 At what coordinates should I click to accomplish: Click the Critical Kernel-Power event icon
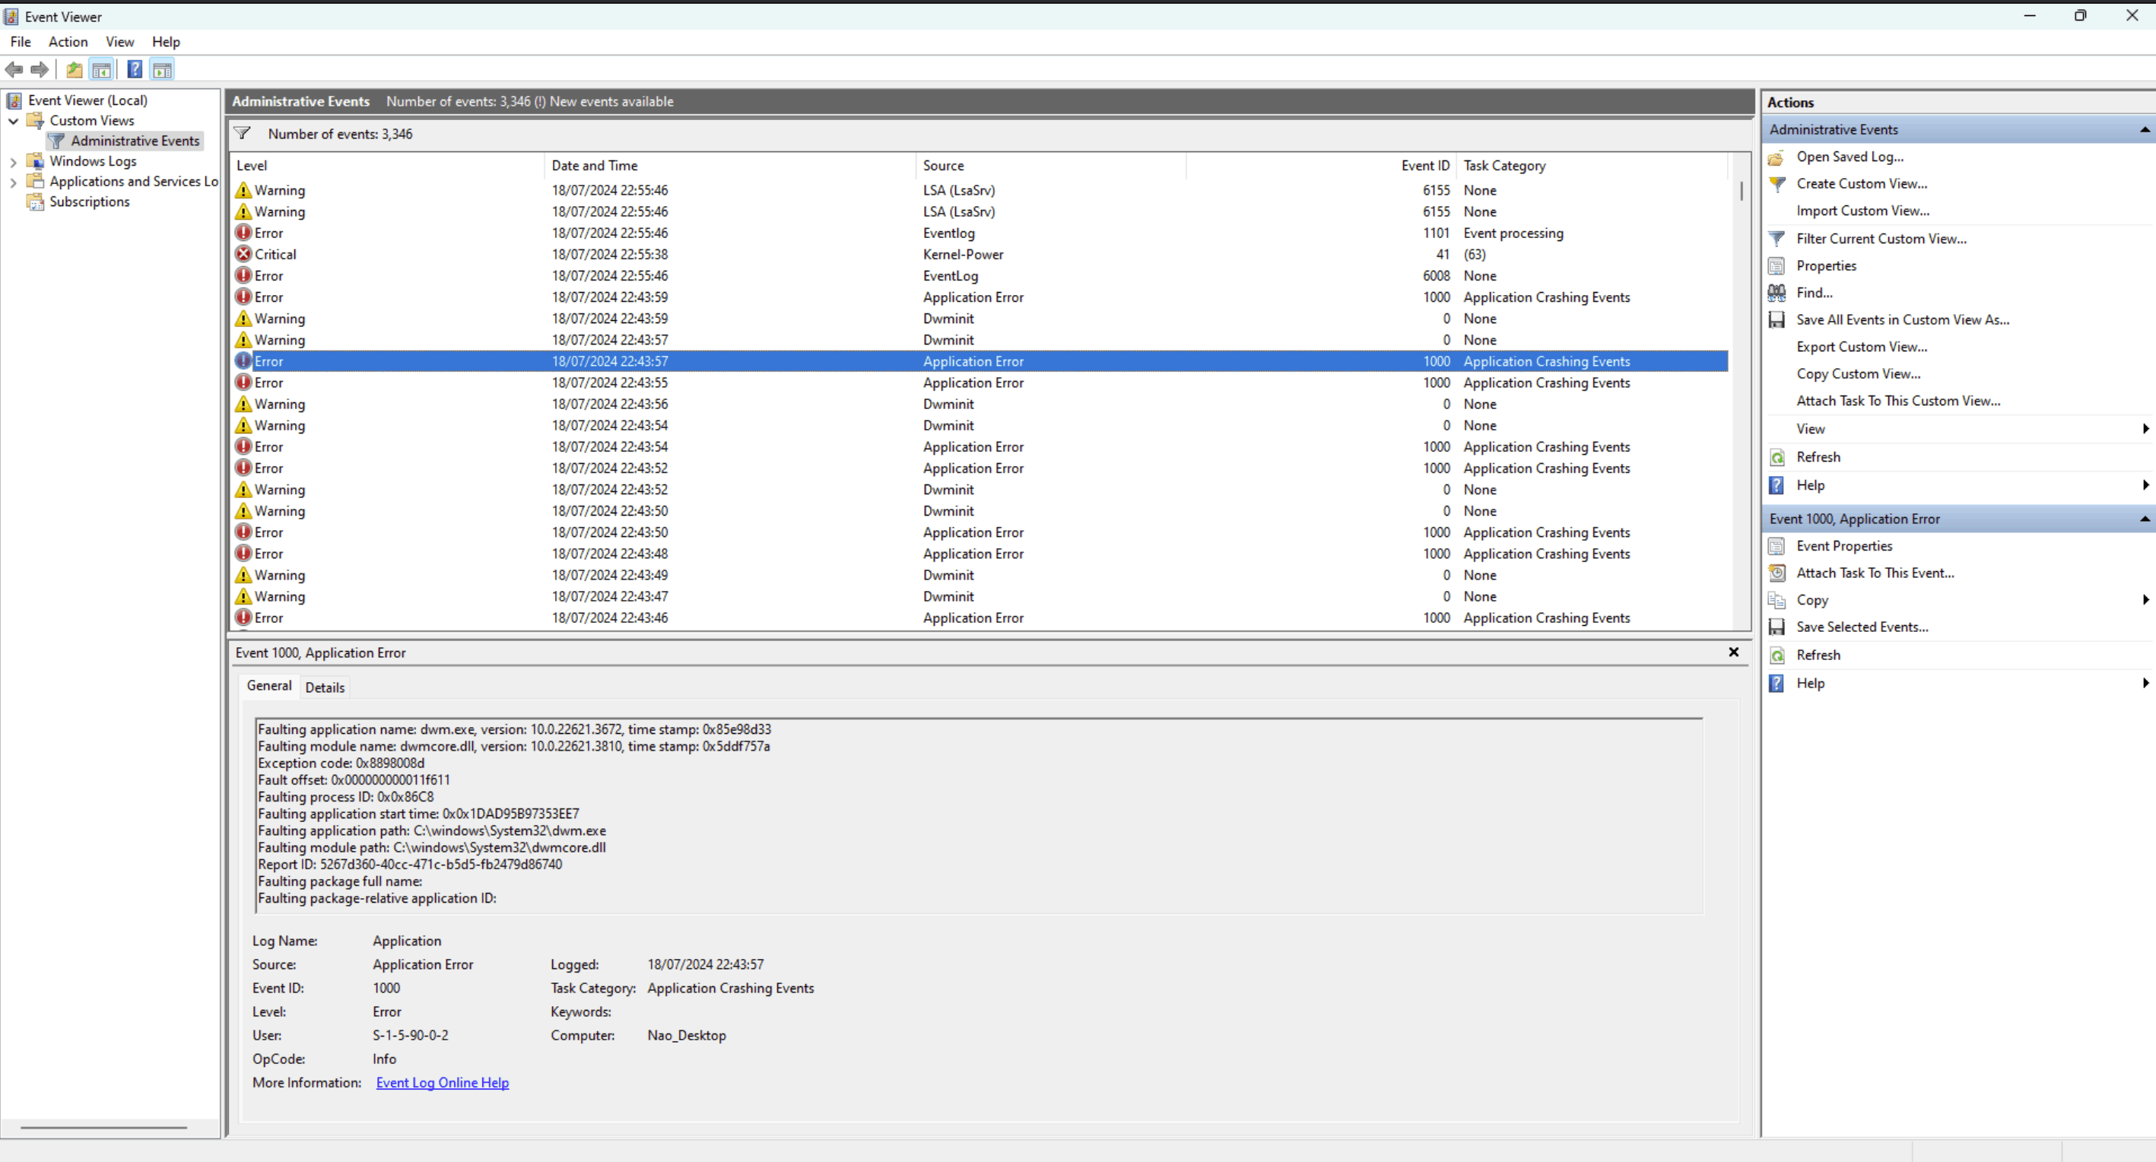coord(243,254)
